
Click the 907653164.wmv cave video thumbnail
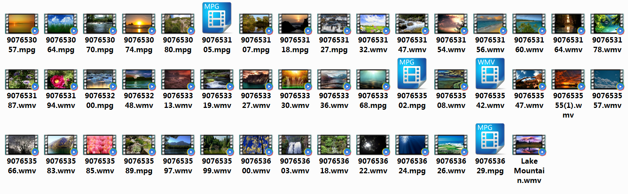point(568,24)
